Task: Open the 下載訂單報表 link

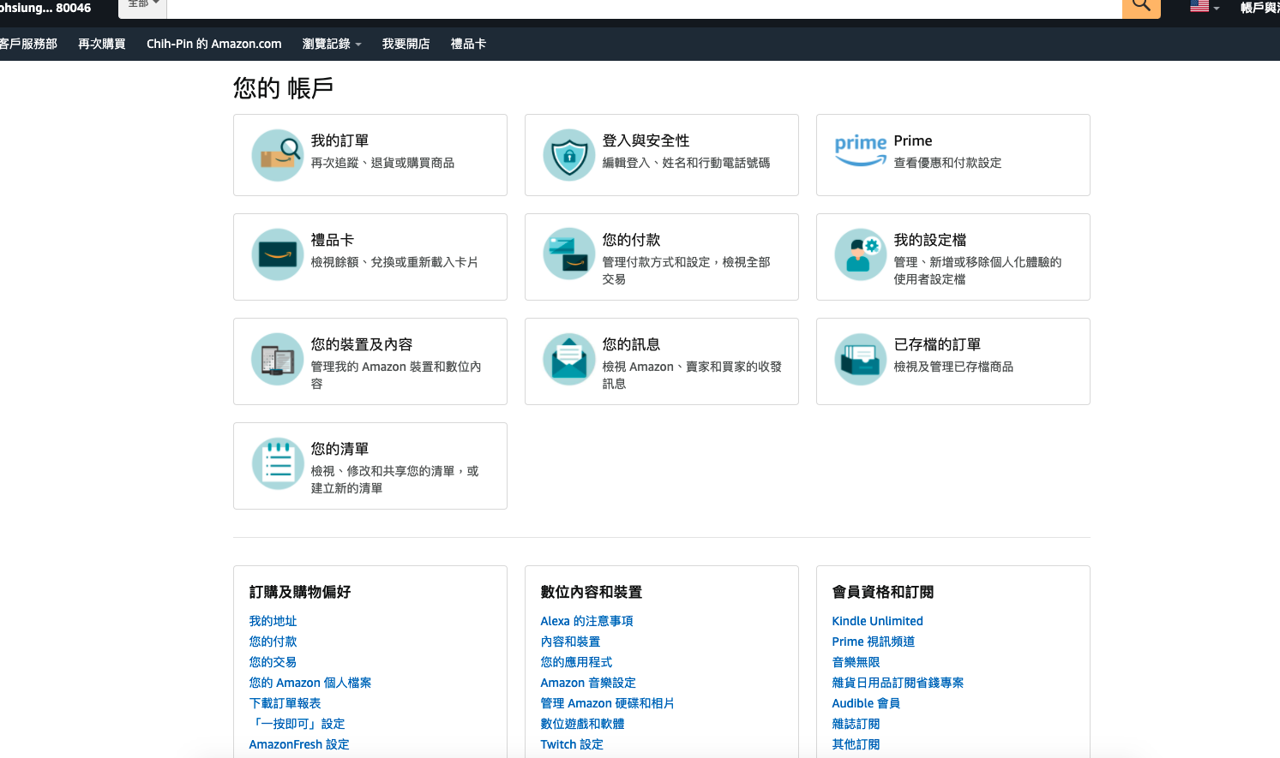Action: 285,703
